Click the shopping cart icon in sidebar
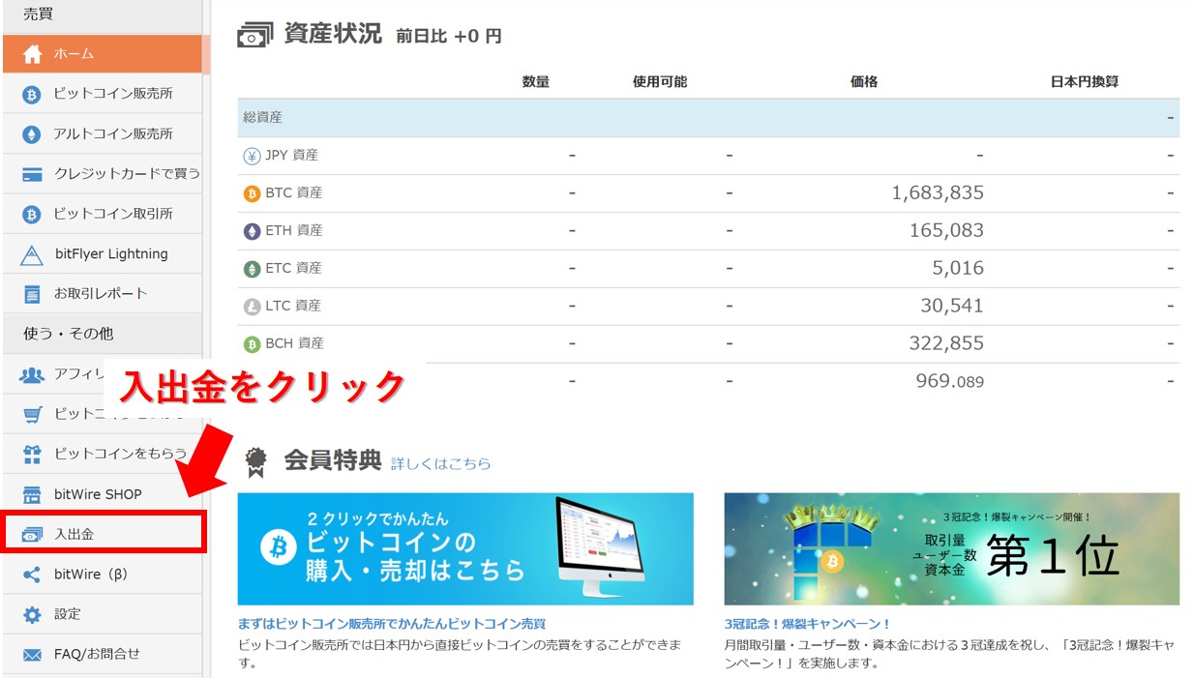Viewport: 1194px width, 678px height. tap(32, 414)
